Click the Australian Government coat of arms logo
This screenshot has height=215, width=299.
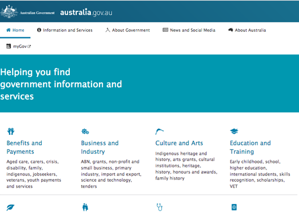click(x=9, y=11)
